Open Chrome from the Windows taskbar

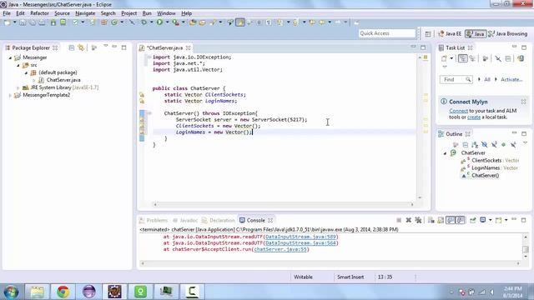(63, 292)
